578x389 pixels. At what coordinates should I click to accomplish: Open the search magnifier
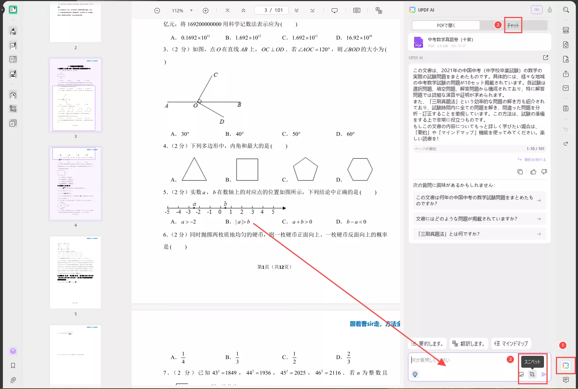pos(566,10)
